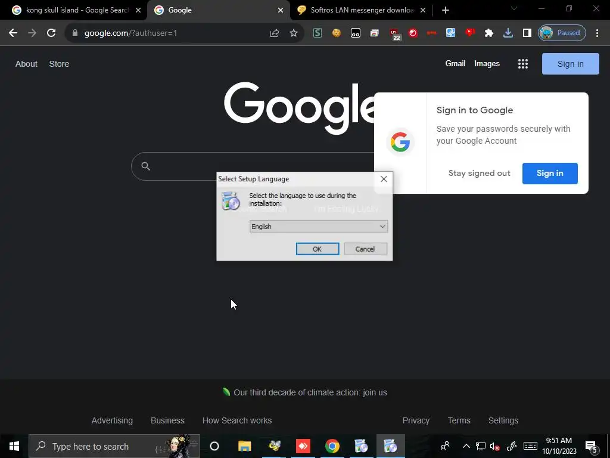
Task: Click the taskbar search box
Action: coord(114,446)
